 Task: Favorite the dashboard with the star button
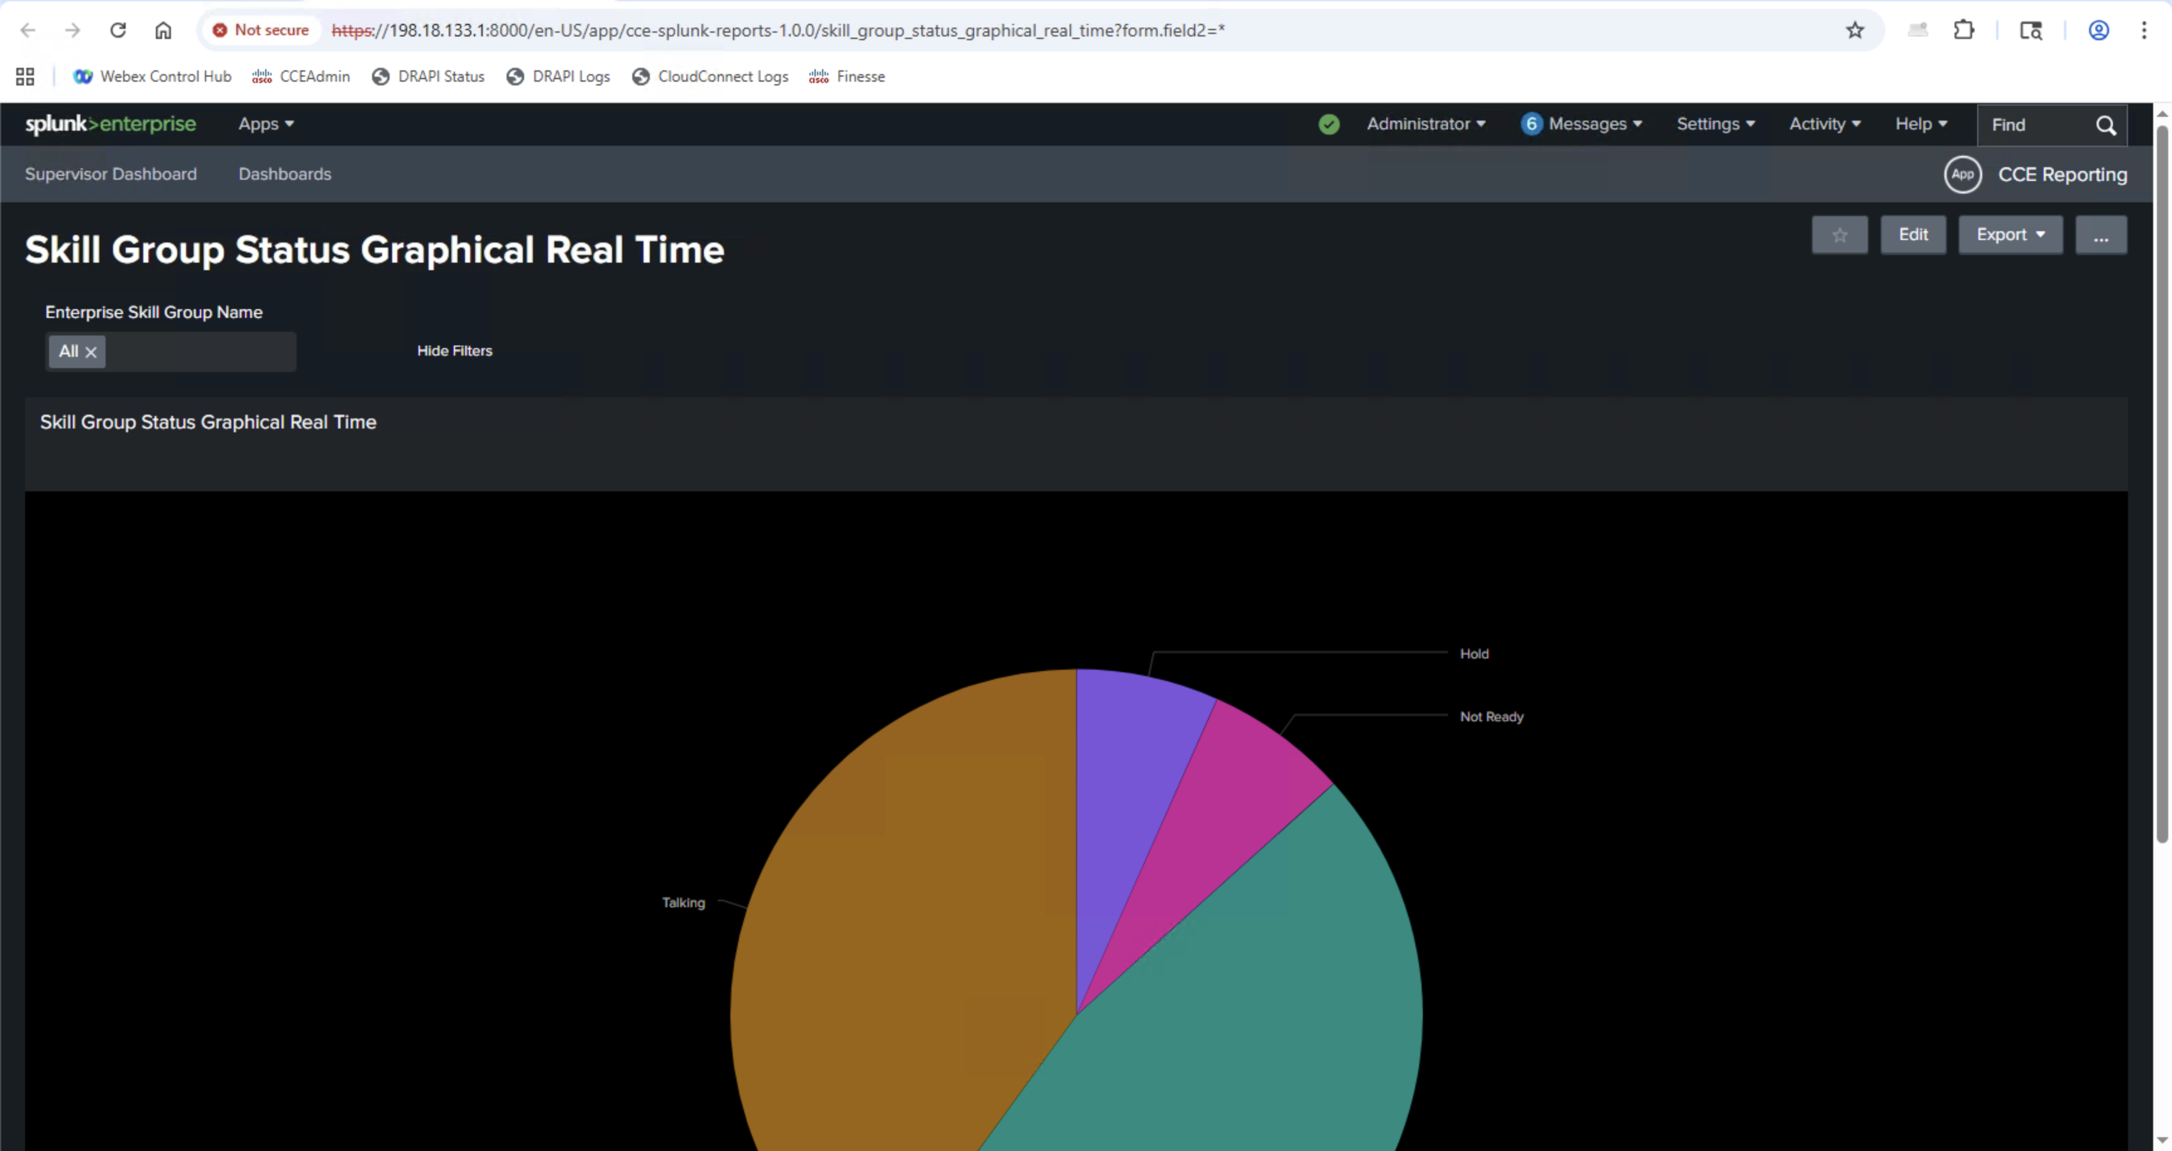coord(1840,235)
